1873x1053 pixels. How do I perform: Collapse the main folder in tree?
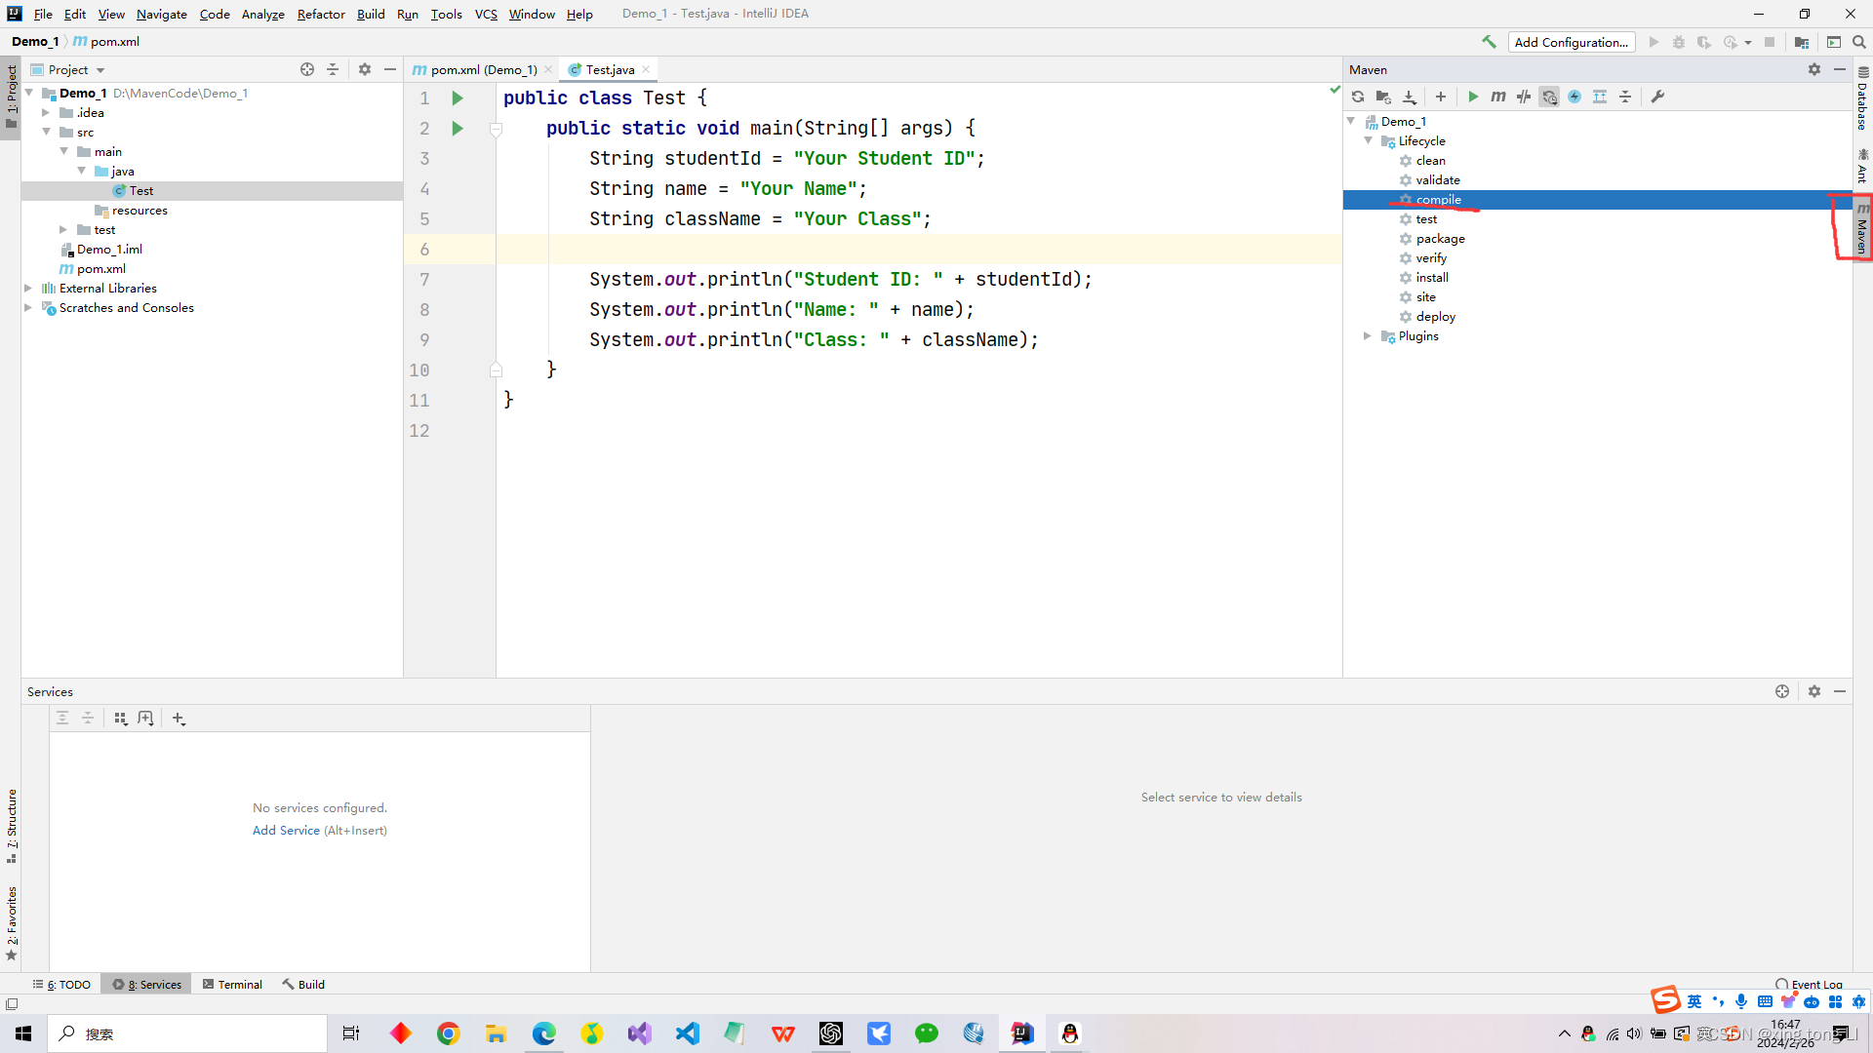64,151
